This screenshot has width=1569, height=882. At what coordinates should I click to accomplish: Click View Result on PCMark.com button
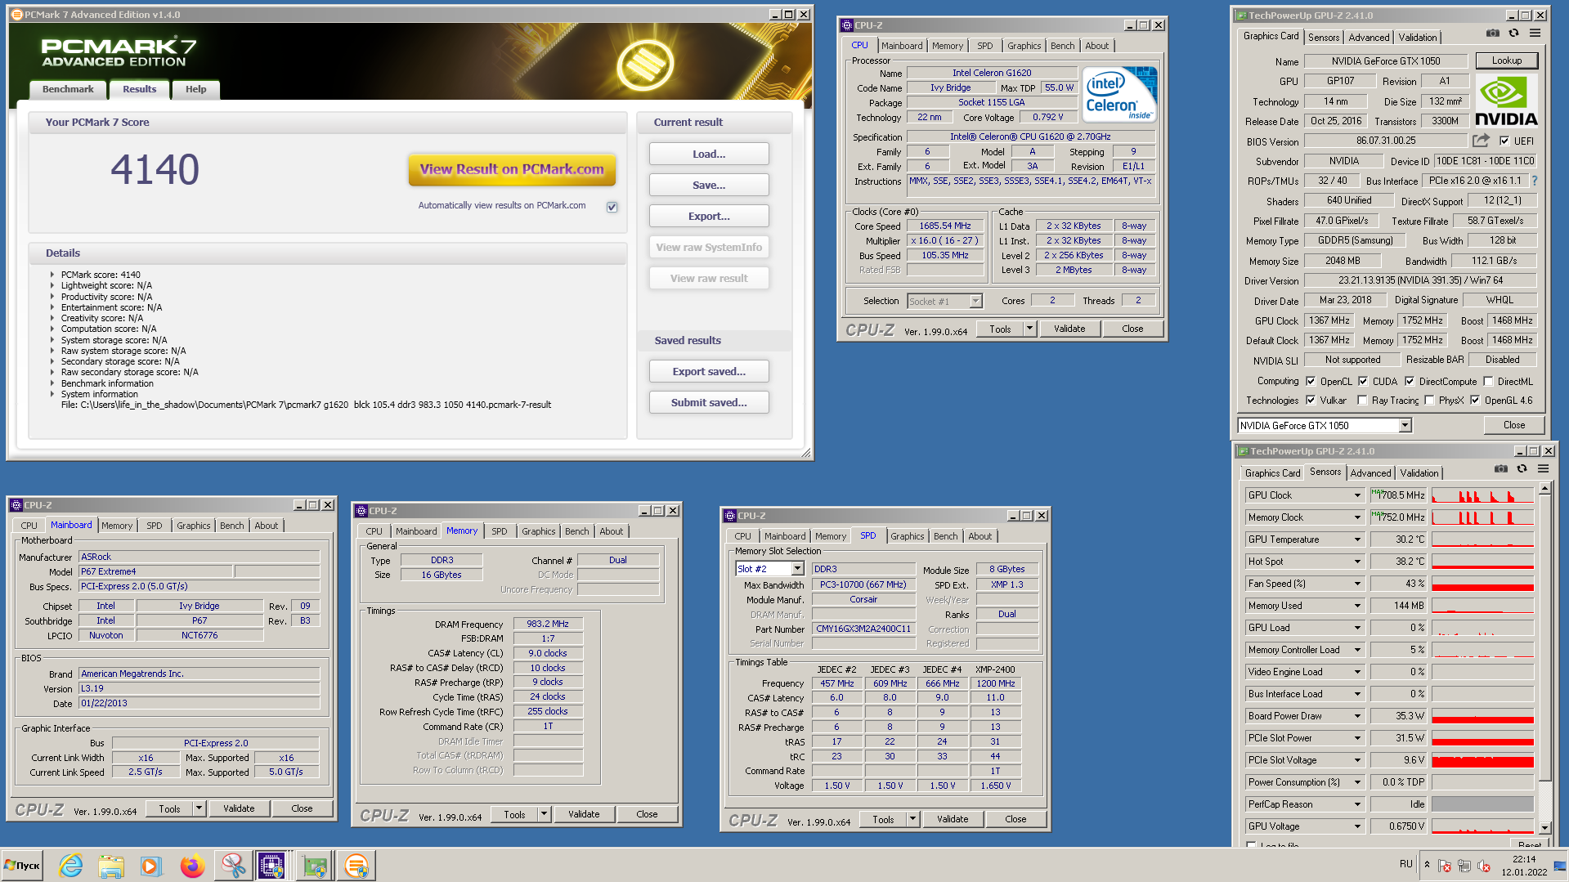[512, 169]
